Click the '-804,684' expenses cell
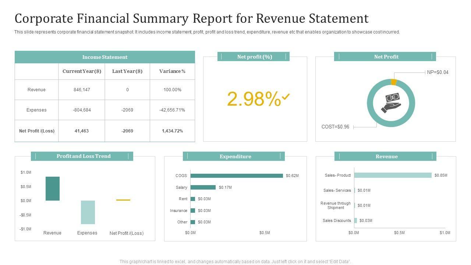 (82, 110)
